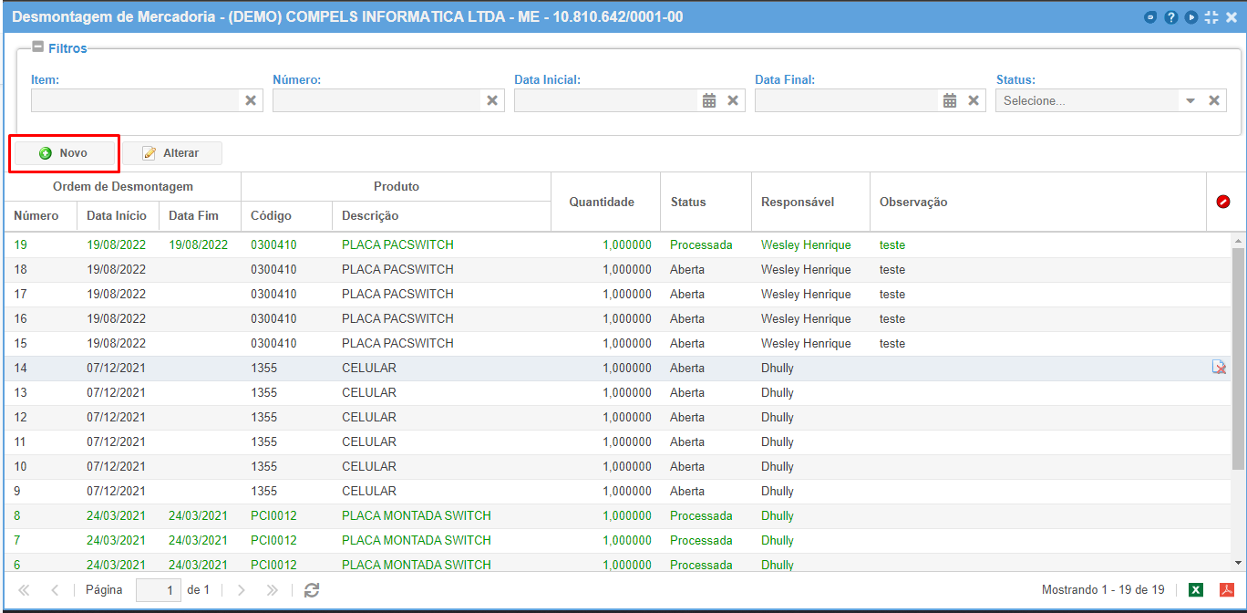Screen dimensions: 1247x613
Task: Click the red cancel column header icon
Action: 1223,202
